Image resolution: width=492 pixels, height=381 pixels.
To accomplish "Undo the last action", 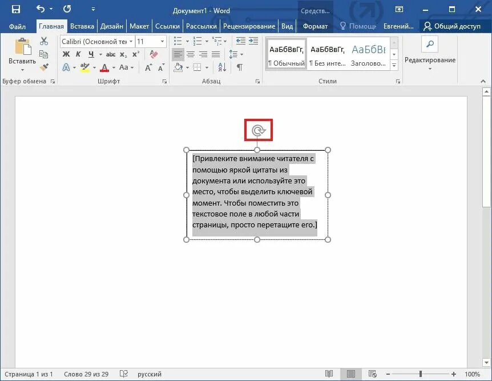I will click(40, 9).
